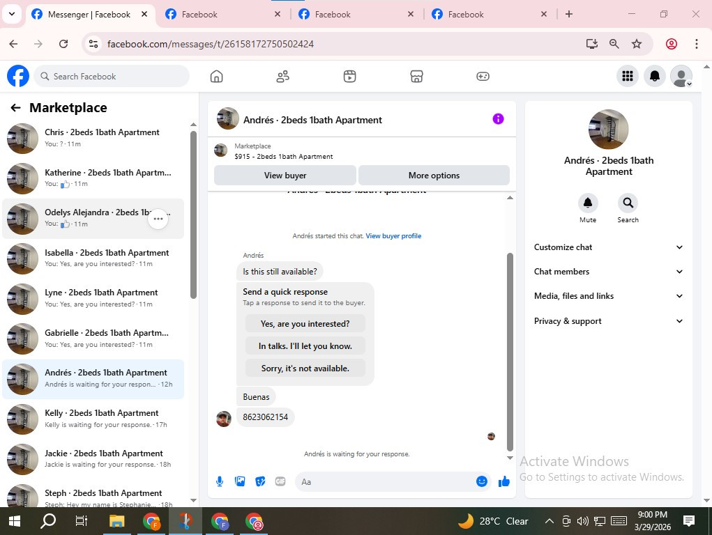This screenshot has height=535, width=712.
Task: Send quick reply 'In talks. I'll let you know.'
Action: coord(305,346)
